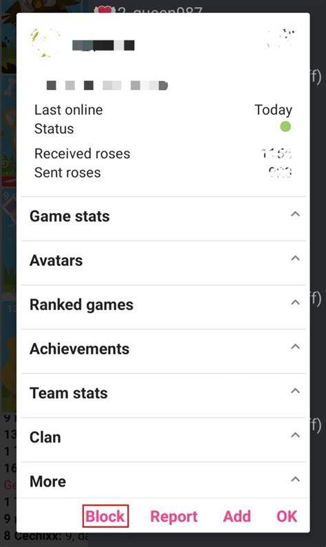Tap the player's profile avatar
This screenshot has width=326, height=547.
click(45, 43)
